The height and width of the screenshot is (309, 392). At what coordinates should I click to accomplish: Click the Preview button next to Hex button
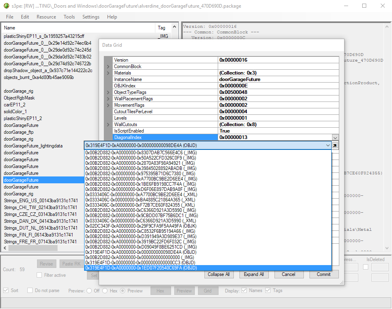(x=184, y=291)
